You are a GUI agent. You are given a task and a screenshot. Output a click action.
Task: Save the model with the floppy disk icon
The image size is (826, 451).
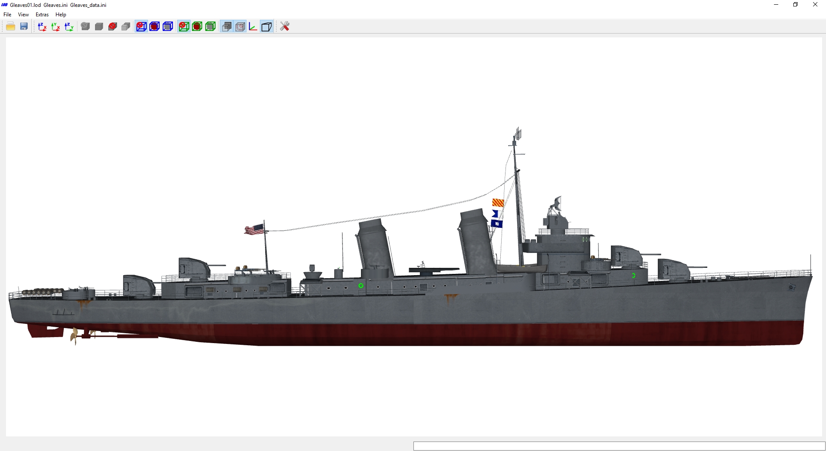point(24,27)
